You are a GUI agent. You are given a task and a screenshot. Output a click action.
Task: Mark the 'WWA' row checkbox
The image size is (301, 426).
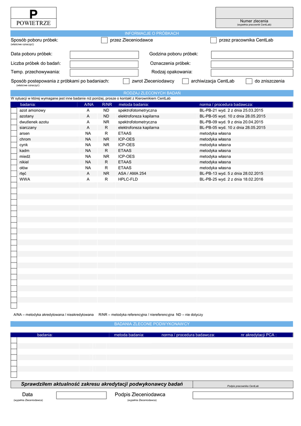click(x=14, y=179)
